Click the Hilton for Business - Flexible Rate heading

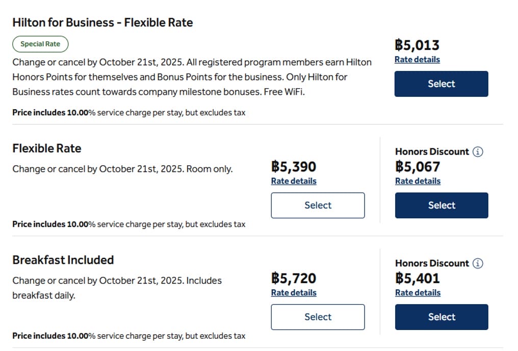pyautogui.click(x=102, y=22)
